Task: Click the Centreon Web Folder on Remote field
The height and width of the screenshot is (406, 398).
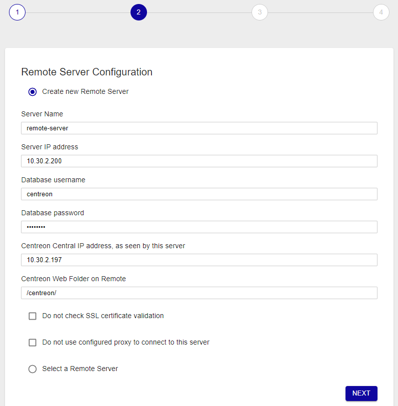Action: [x=199, y=293]
